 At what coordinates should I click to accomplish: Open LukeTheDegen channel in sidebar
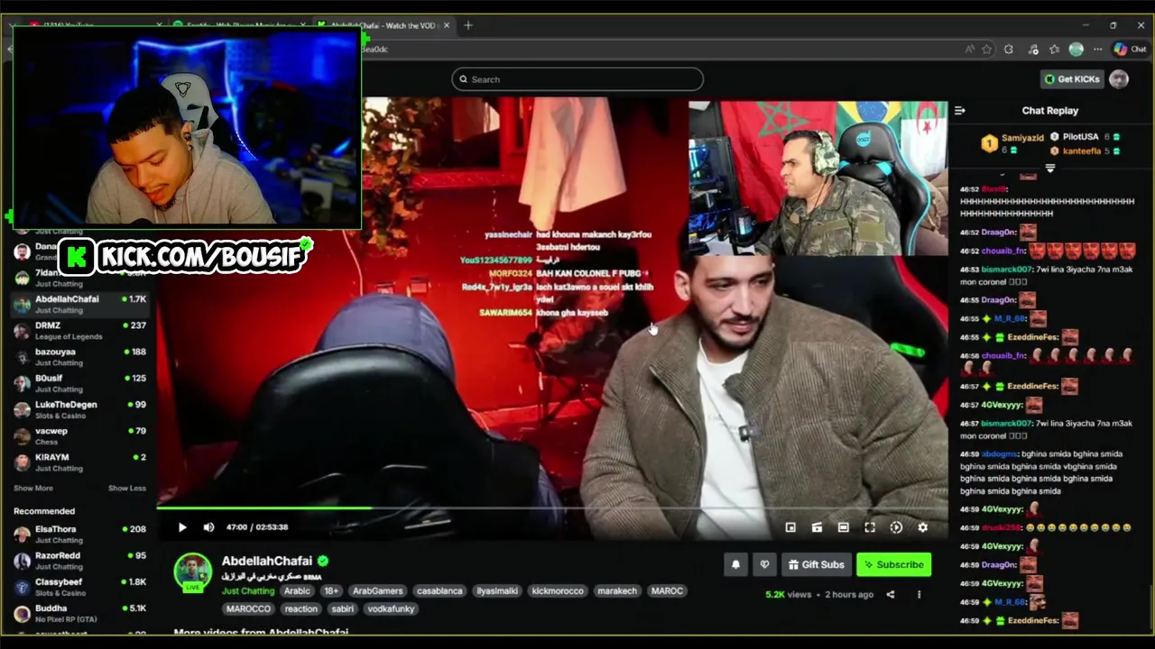click(x=79, y=409)
